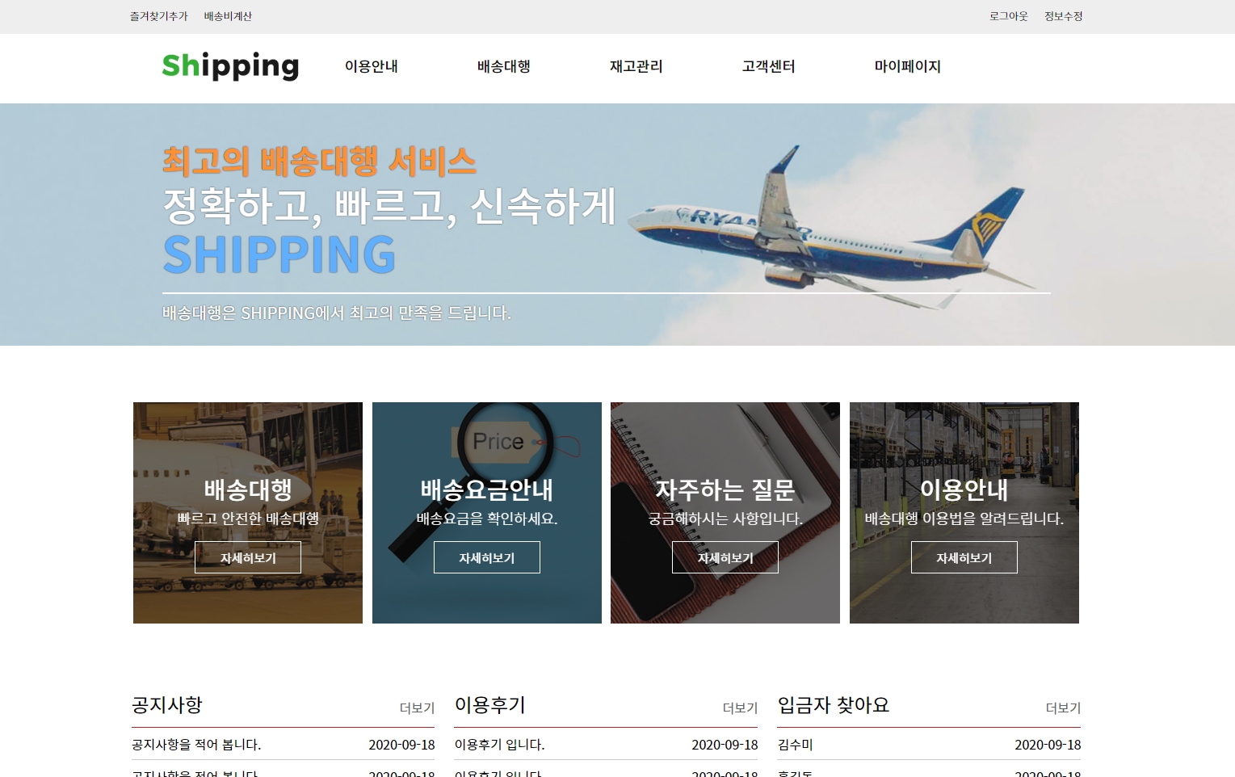1235x777 pixels.
Task: Open the 배송대행 menu
Action: pyautogui.click(x=504, y=66)
